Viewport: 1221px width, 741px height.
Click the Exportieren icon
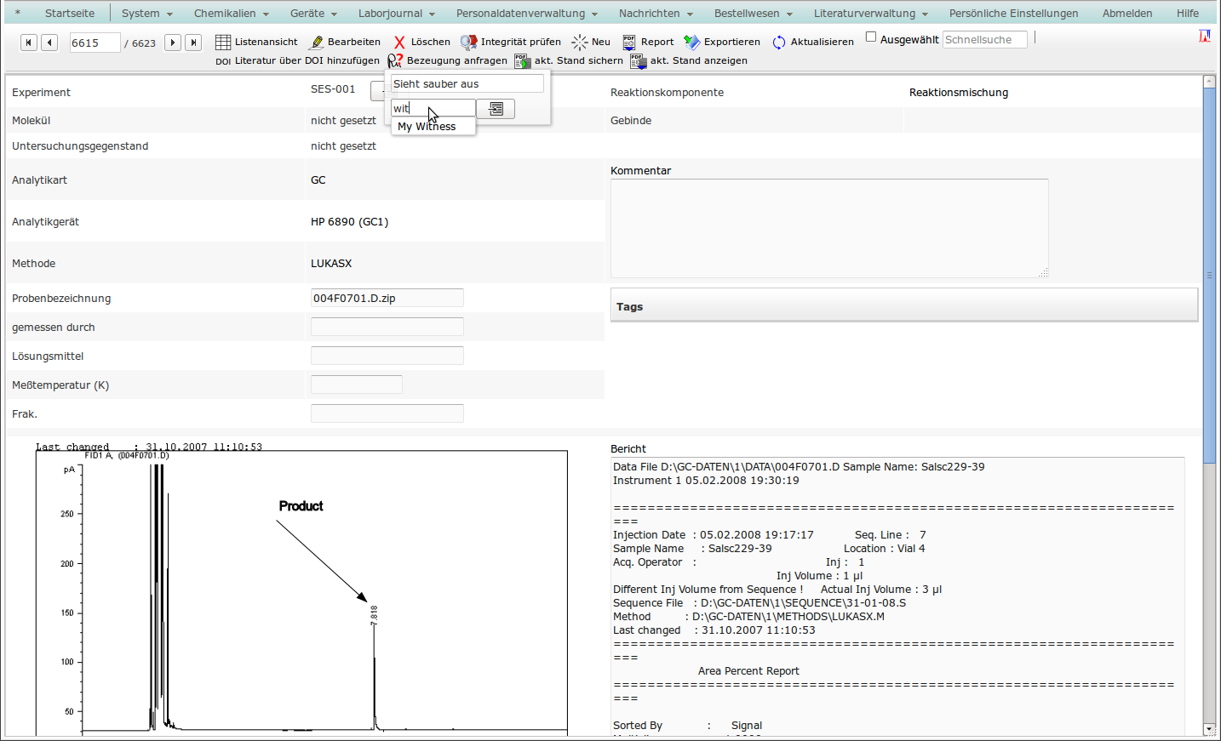(691, 42)
